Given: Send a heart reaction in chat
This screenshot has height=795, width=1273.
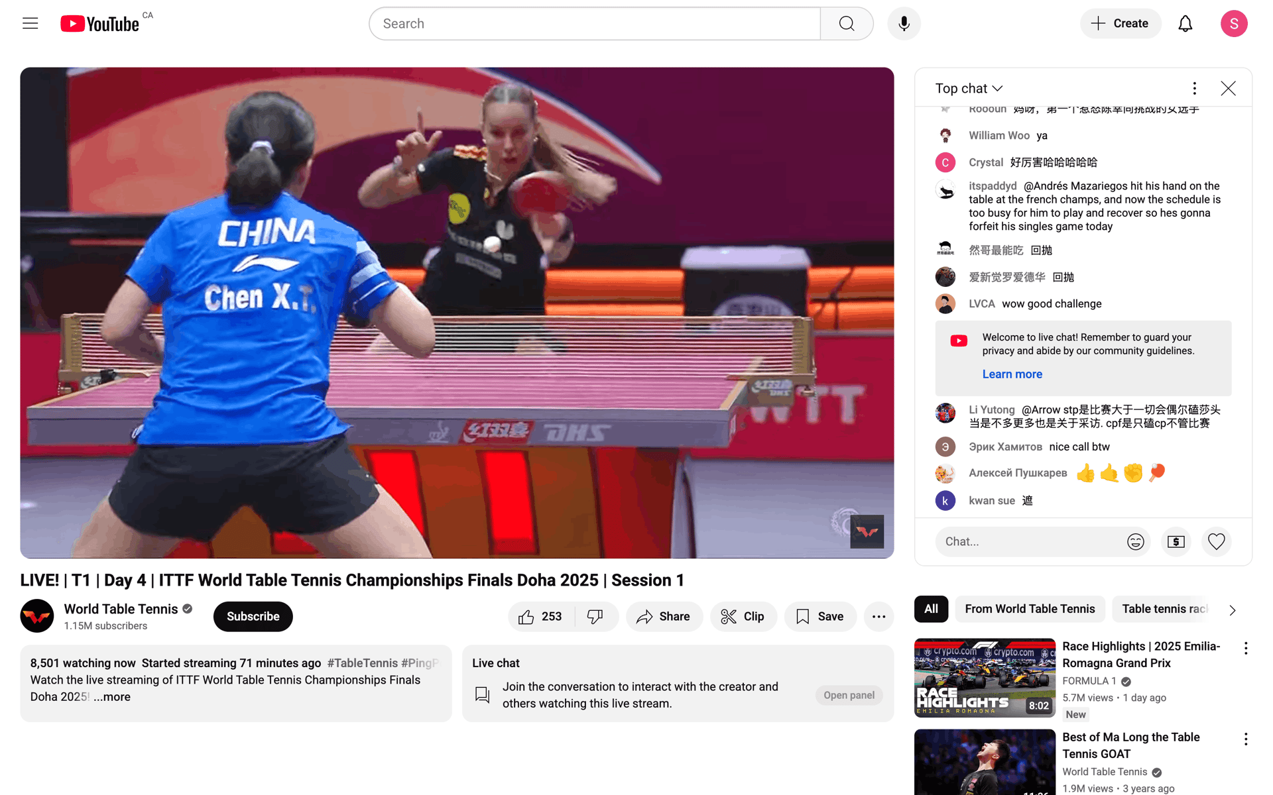Looking at the screenshot, I should tap(1216, 542).
